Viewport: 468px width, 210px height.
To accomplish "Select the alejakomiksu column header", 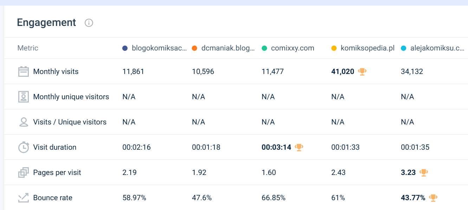I will pos(437,48).
